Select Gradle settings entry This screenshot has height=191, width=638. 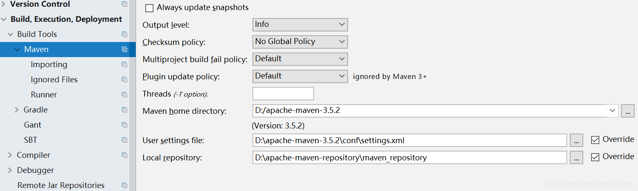(x=35, y=110)
